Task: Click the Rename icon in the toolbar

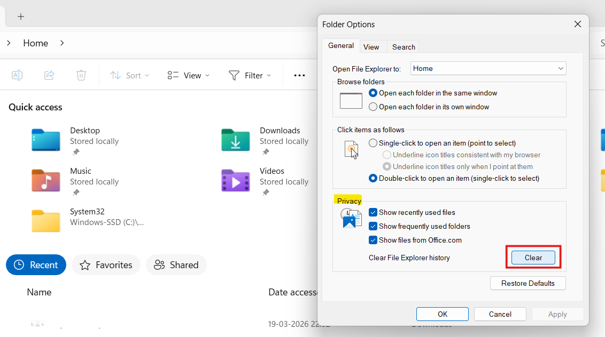Action: (x=17, y=75)
